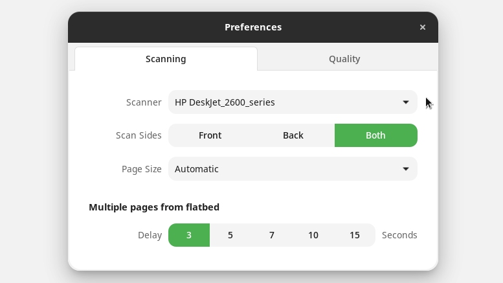503x283 pixels.
Task: Choose Back for Scan Sides
Action: 293,135
